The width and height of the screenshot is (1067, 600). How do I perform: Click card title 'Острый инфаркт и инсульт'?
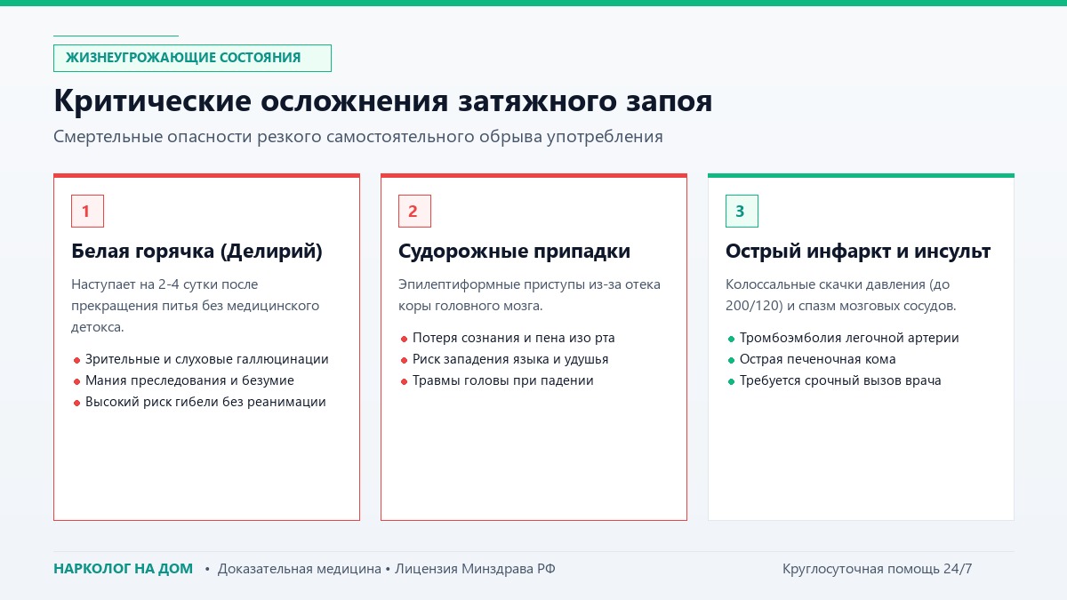pos(858,252)
